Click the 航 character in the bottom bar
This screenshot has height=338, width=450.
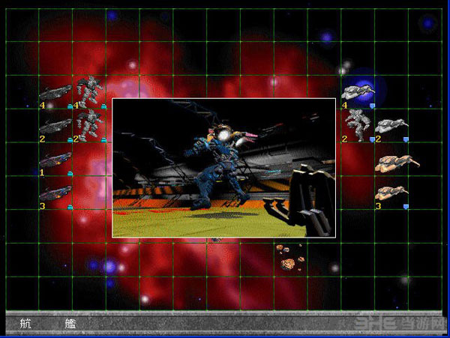point(25,324)
